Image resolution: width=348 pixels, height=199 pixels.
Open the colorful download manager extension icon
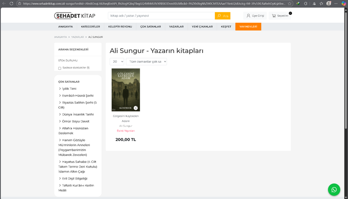click(298, 3)
